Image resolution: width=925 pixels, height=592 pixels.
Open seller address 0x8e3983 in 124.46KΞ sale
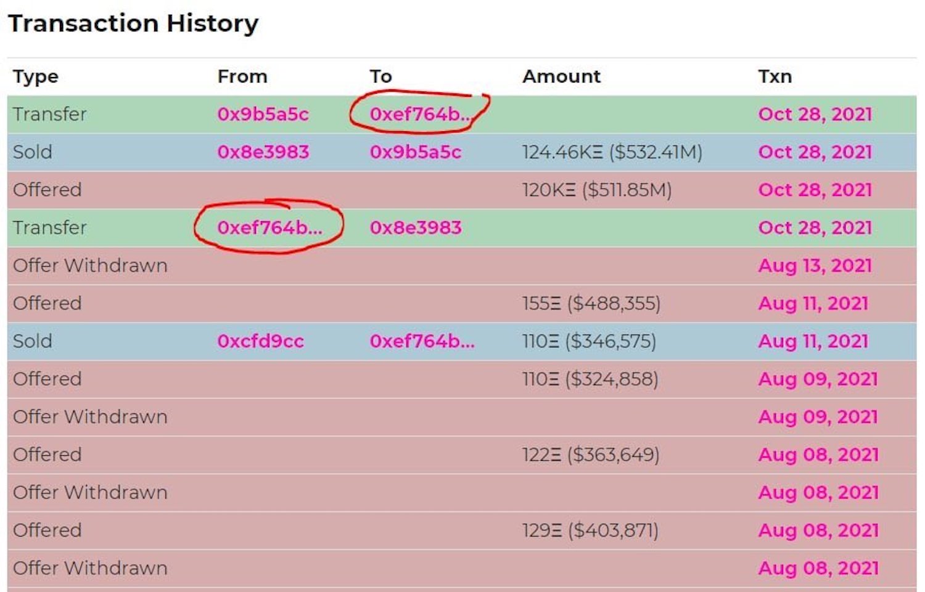263,152
